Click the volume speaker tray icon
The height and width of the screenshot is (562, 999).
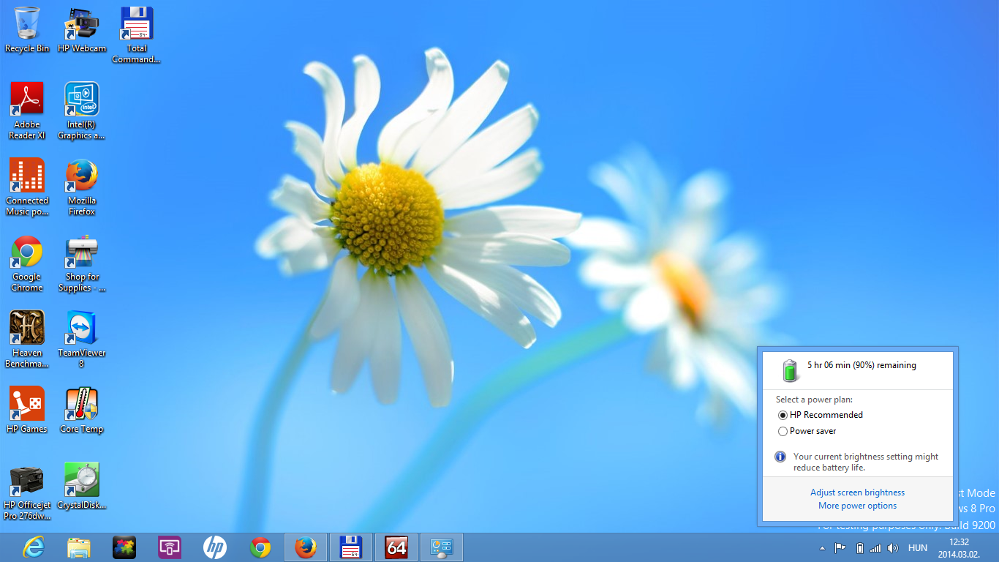pyautogui.click(x=892, y=548)
